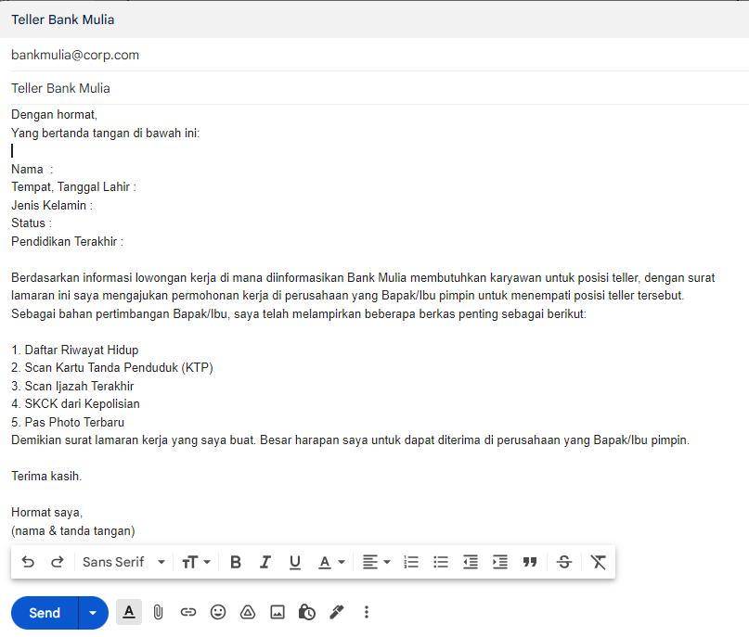
Task: Redo the last edit
Action: click(x=58, y=562)
